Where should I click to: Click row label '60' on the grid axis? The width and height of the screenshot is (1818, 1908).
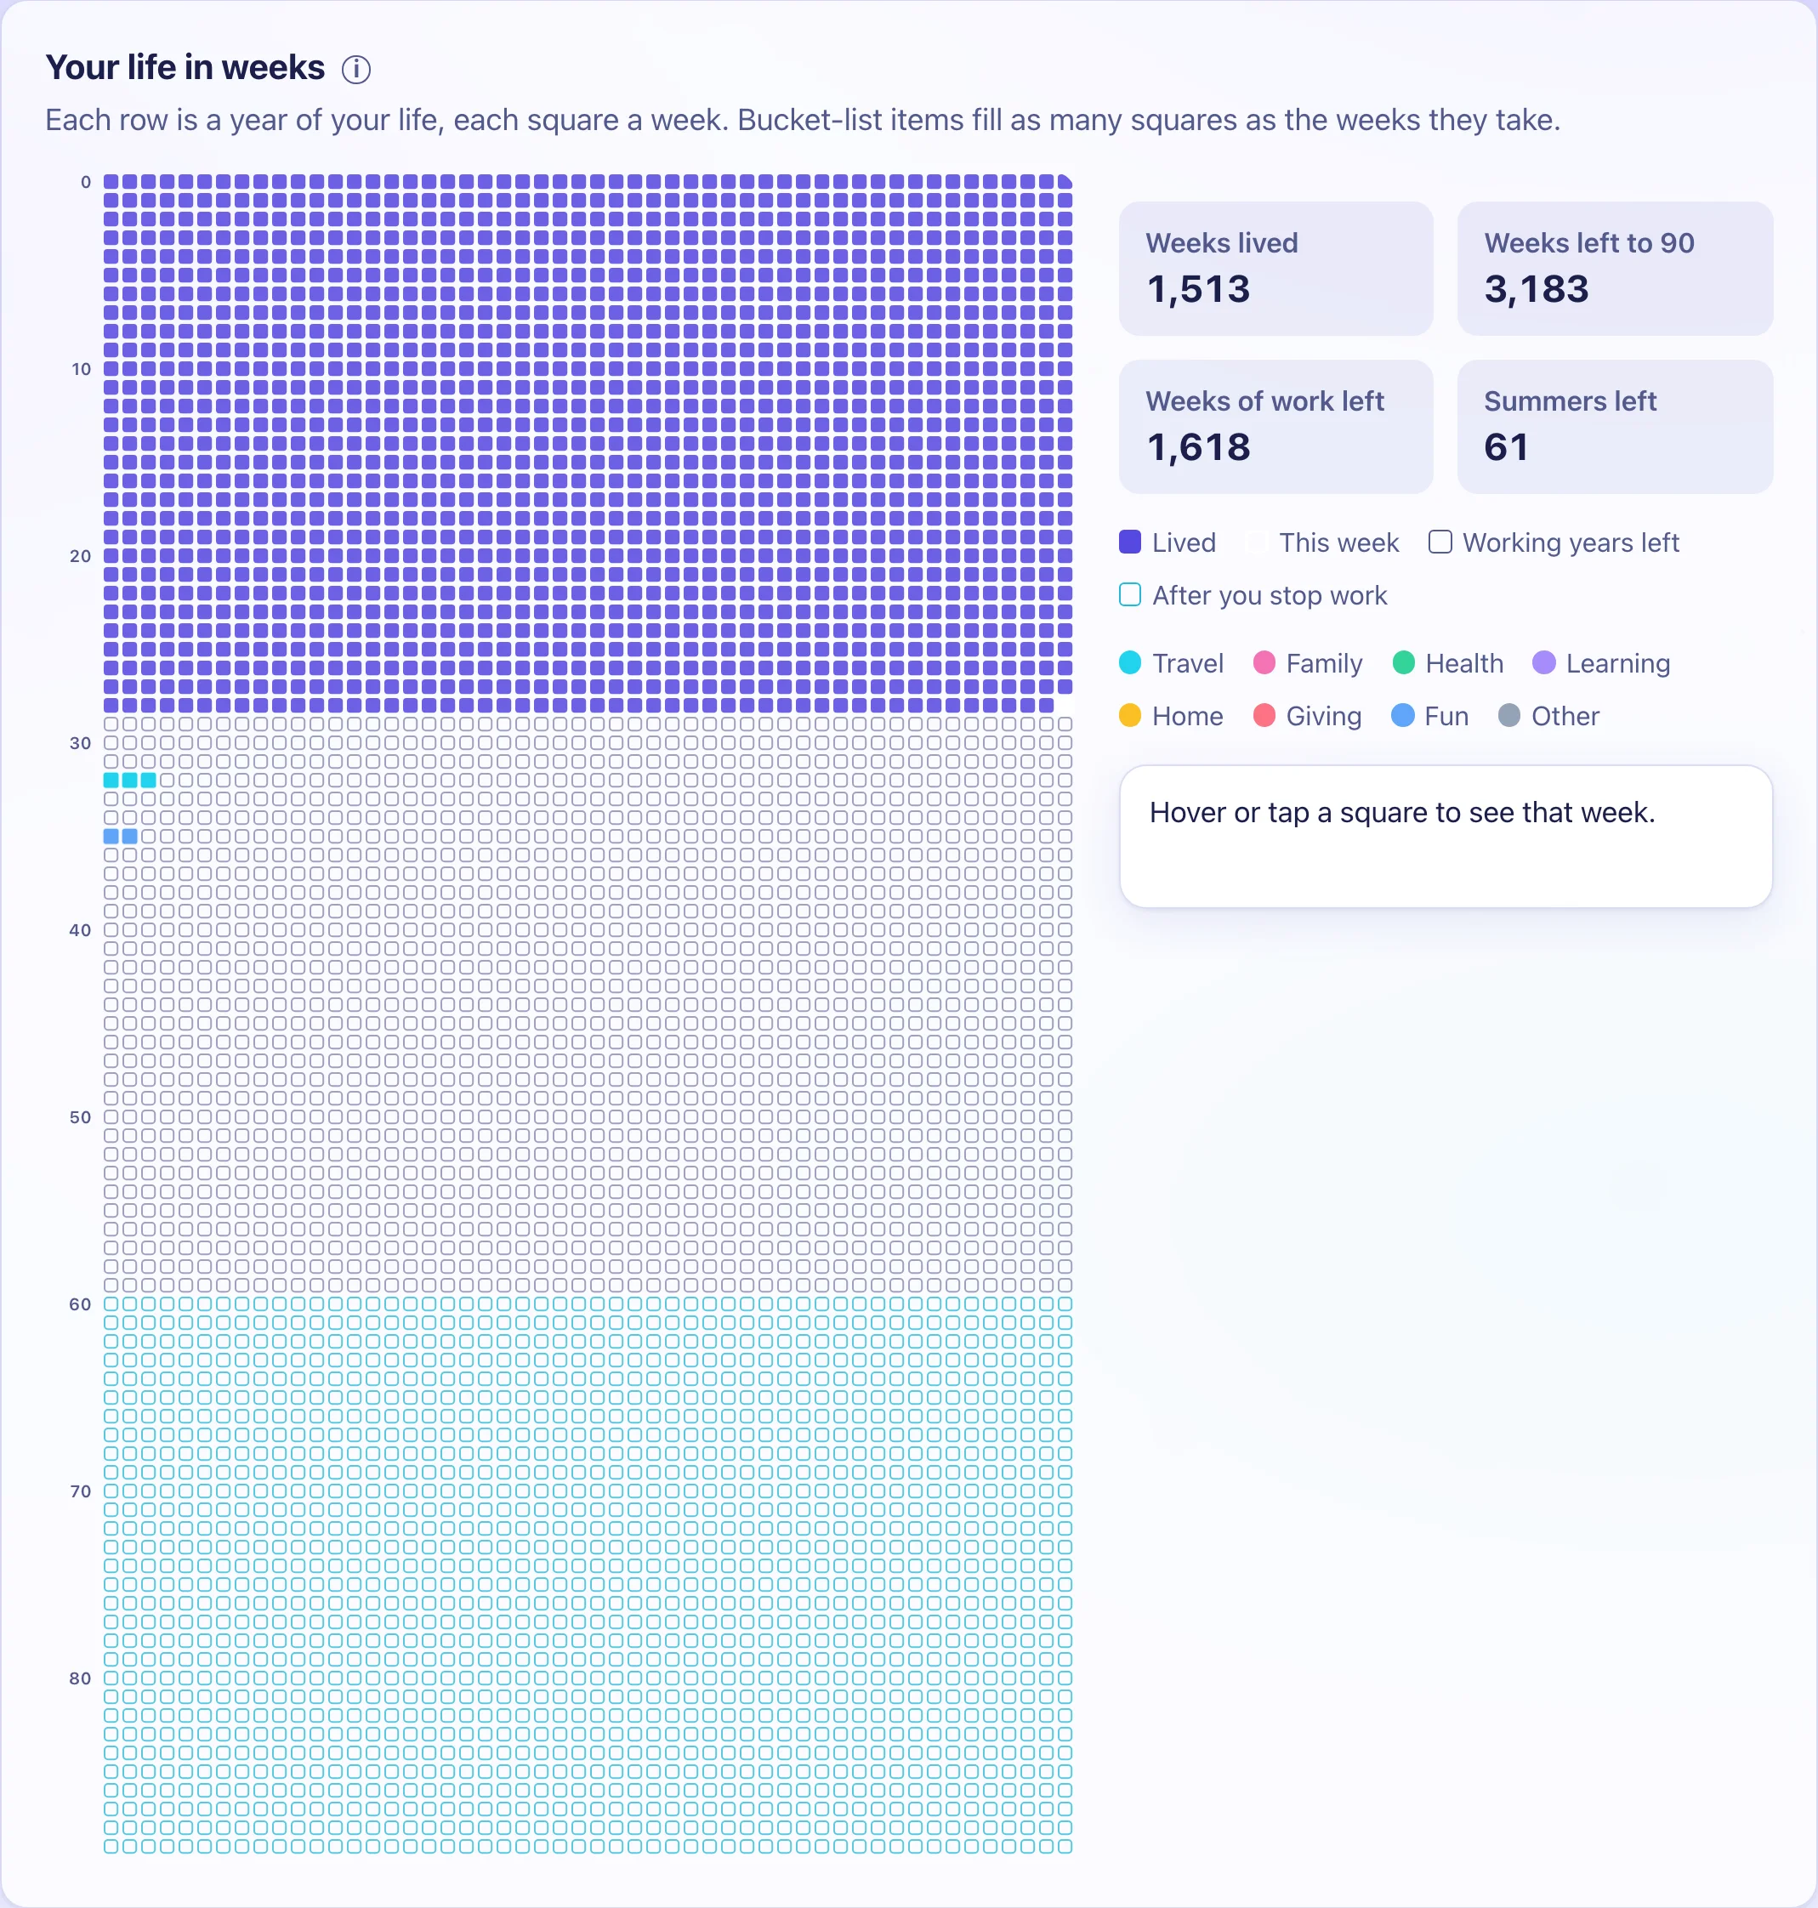(x=81, y=1304)
